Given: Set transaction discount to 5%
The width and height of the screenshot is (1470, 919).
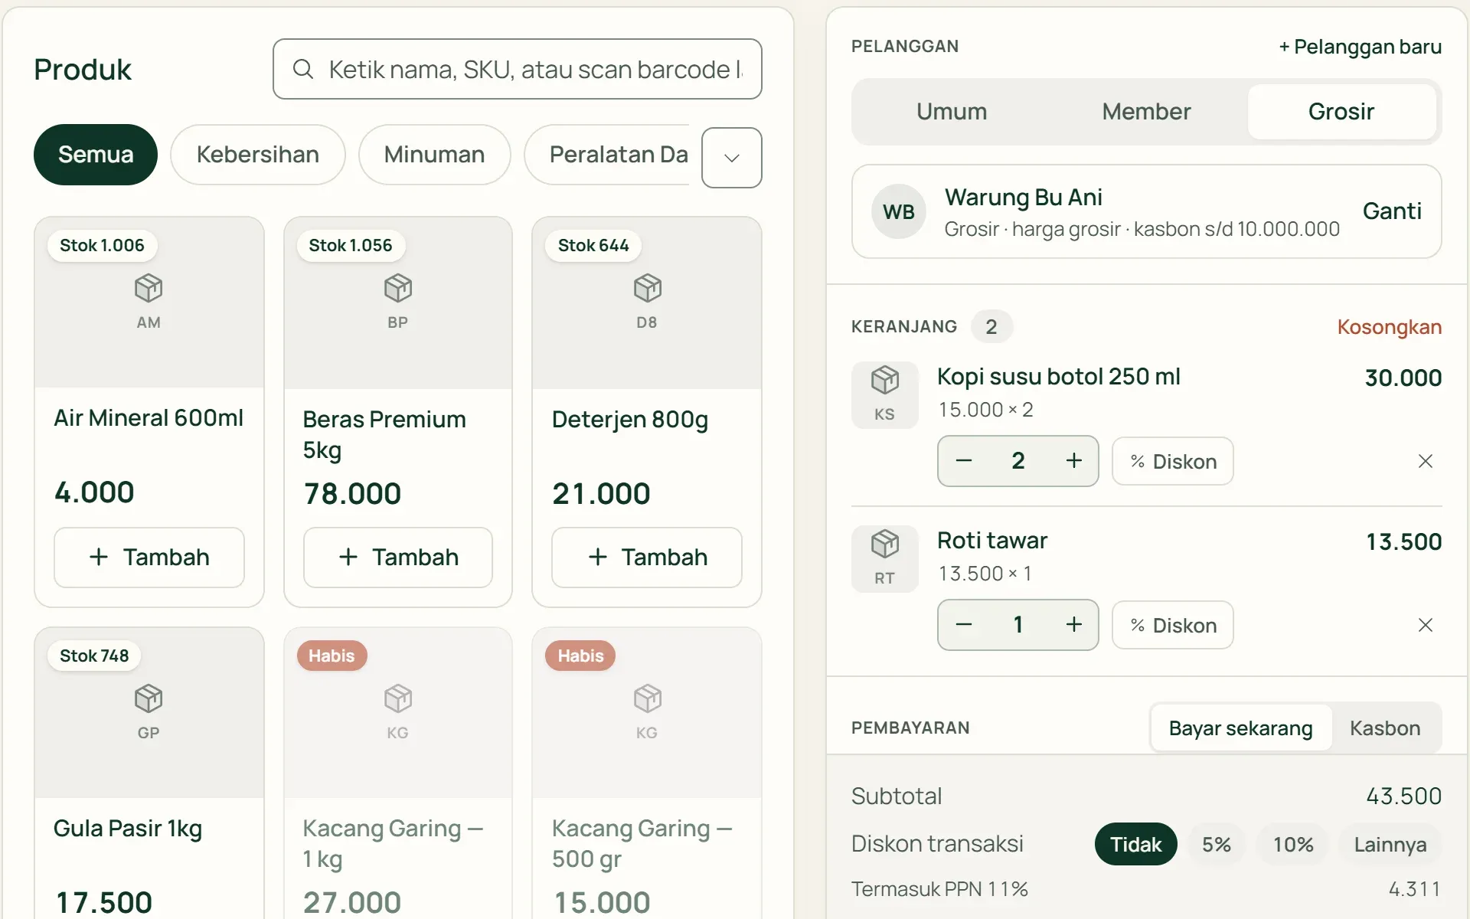Looking at the screenshot, I should pyautogui.click(x=1217, y=844).
